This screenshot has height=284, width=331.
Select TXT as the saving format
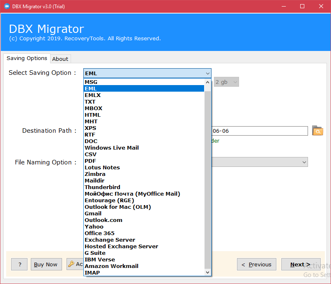click(x=144, y=102)
